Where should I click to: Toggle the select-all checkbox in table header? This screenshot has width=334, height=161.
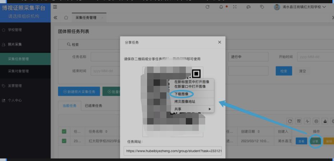coord(64,131)
